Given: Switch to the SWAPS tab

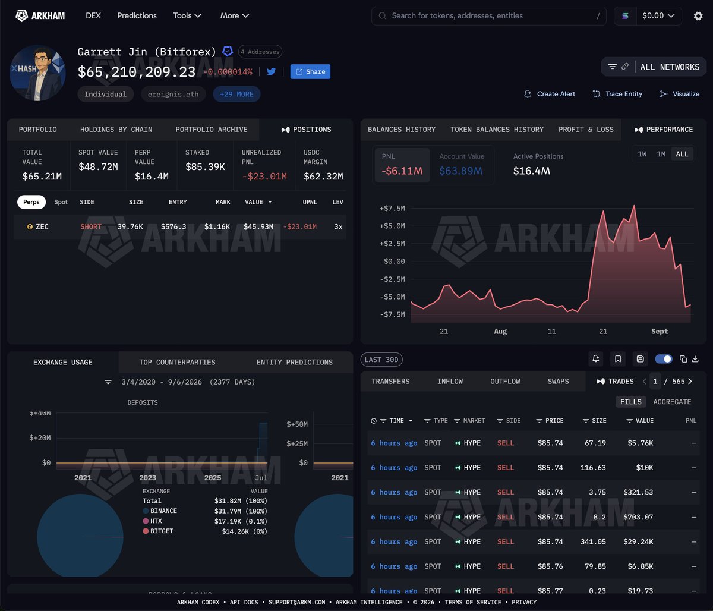Looking at the screenshot, I should [558, 382].
